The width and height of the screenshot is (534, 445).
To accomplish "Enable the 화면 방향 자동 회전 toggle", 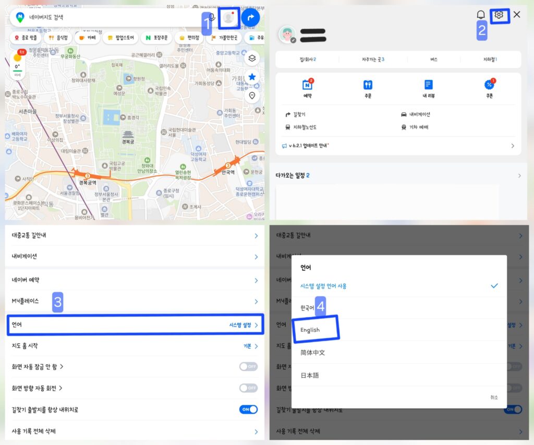I will [249, 388].
